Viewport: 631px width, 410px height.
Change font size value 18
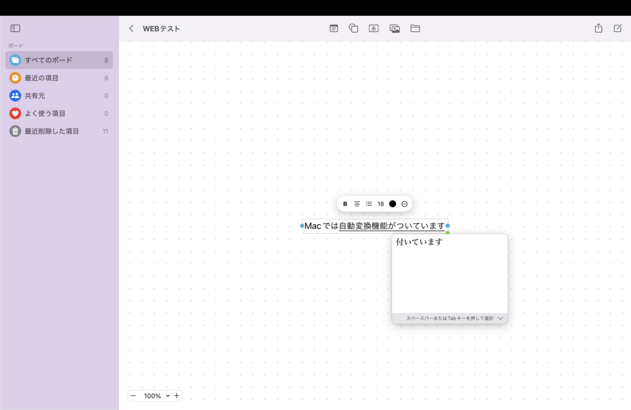381,204
